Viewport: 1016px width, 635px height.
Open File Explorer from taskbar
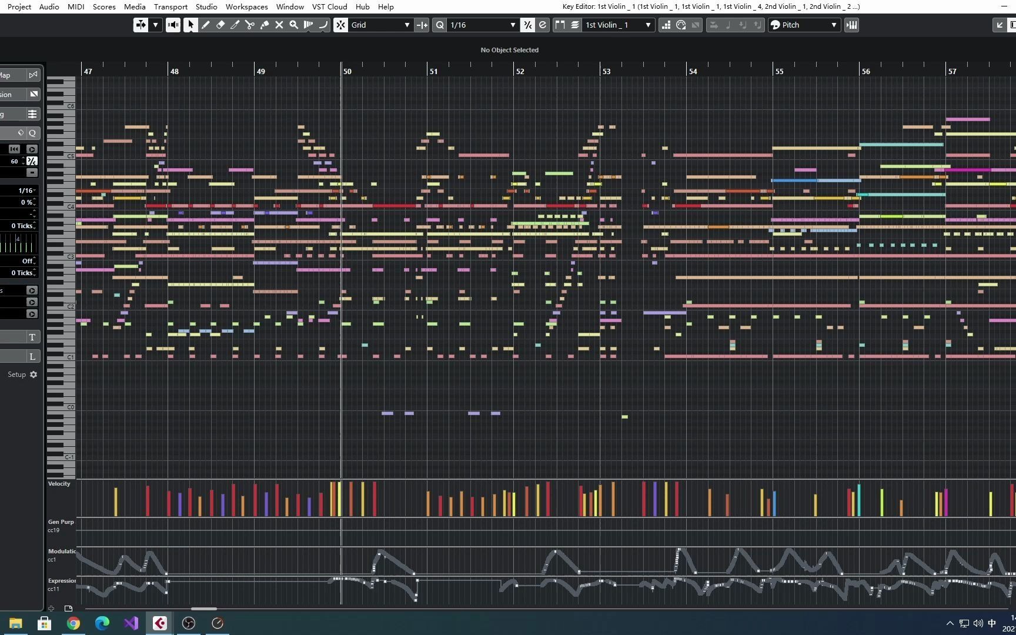point(16,623)
